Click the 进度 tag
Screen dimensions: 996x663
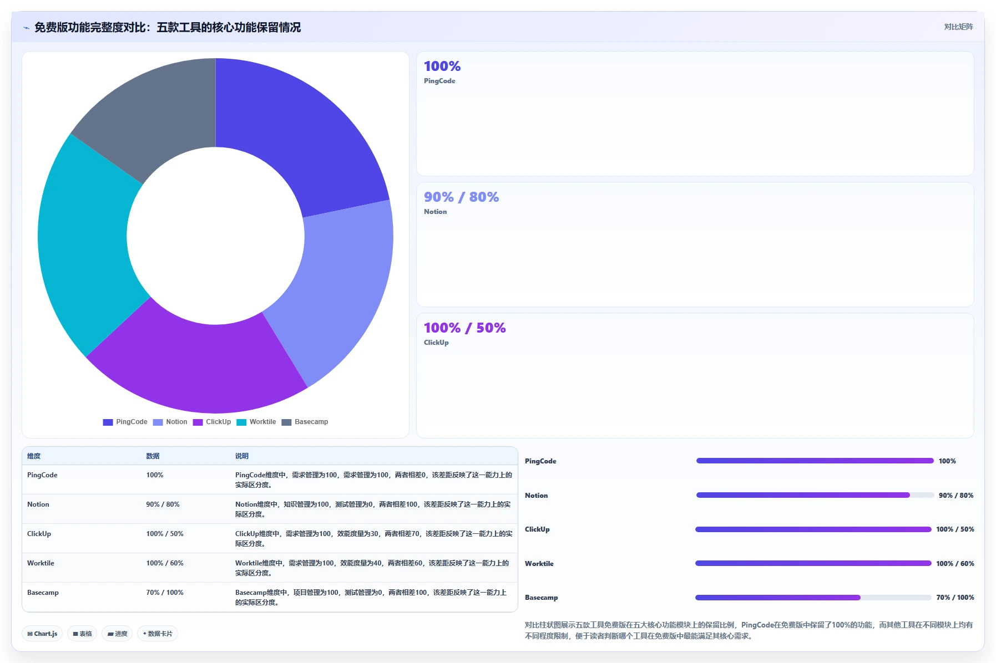point(117,634)
